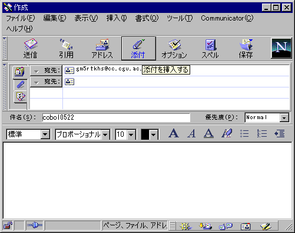Collapse the main toolbar handle
This screenshot has width=295, height=233.
(x=5, y=48)
